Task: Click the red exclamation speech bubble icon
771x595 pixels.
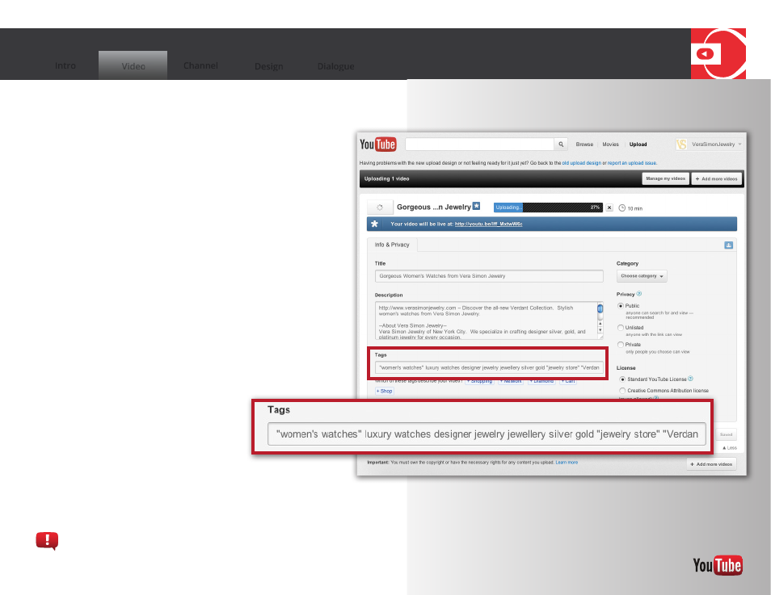Action: (x=47, y=541)
